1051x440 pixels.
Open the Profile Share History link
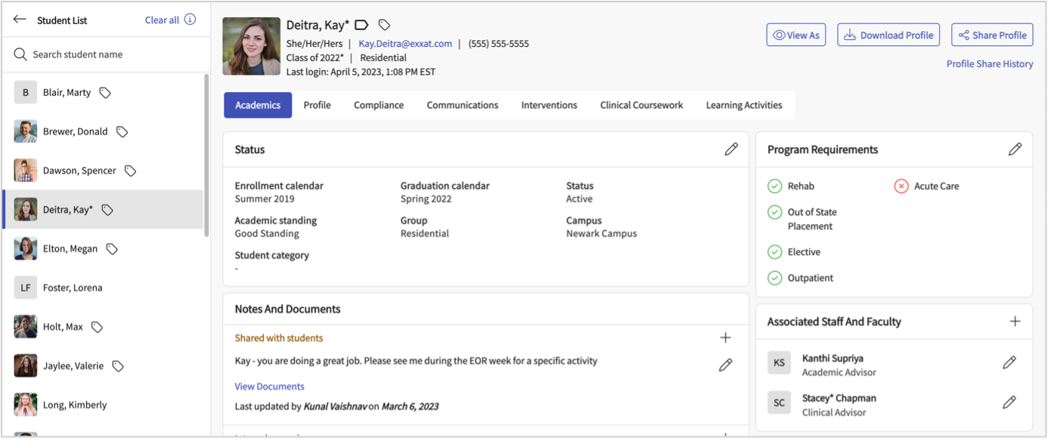[989, 64]
